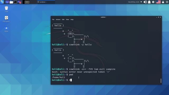
Task: Expand the network dropdown arrow in tray
Action: coord(141,2)
